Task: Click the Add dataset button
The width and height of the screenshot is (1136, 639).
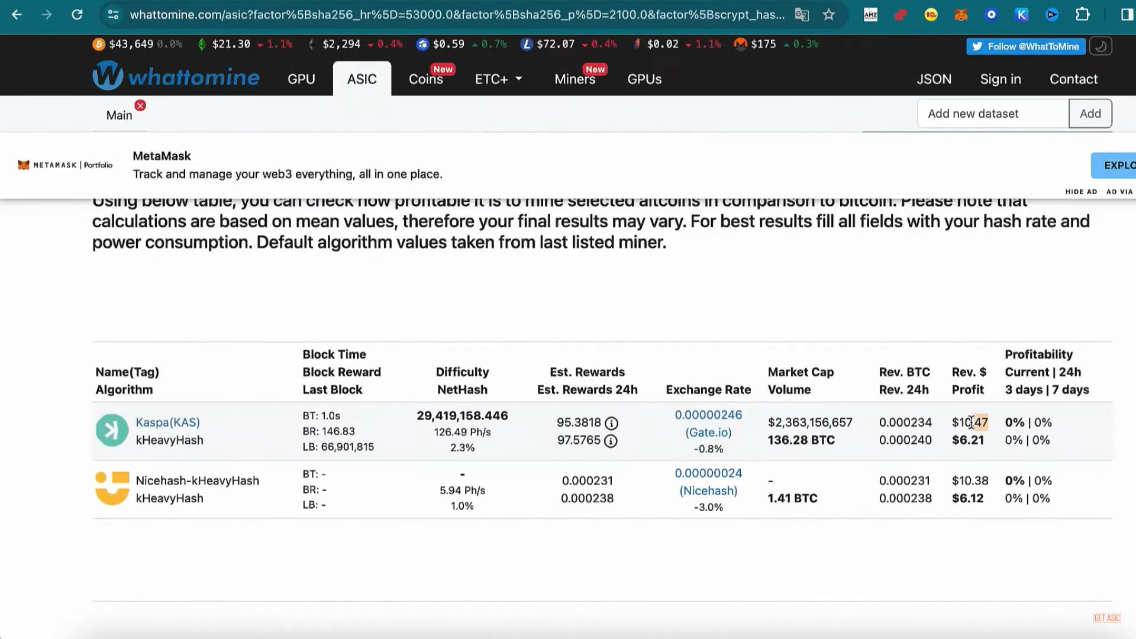Action: [x=1090, y=114]
